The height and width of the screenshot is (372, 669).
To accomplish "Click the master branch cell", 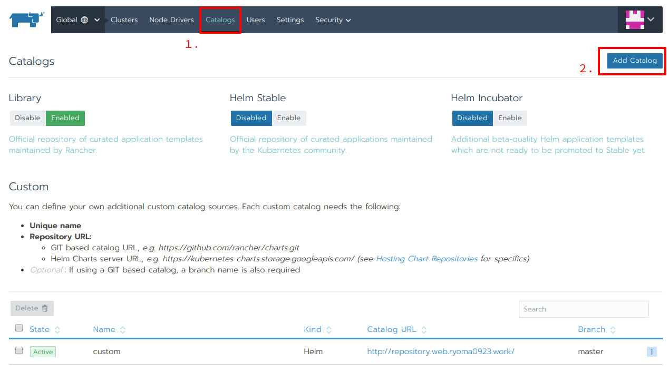I will pyautogui.click(x=590, y=351).
